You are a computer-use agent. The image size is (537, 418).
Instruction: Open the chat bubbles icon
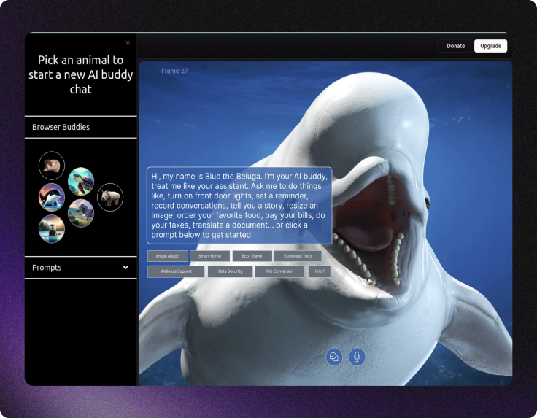334,357
